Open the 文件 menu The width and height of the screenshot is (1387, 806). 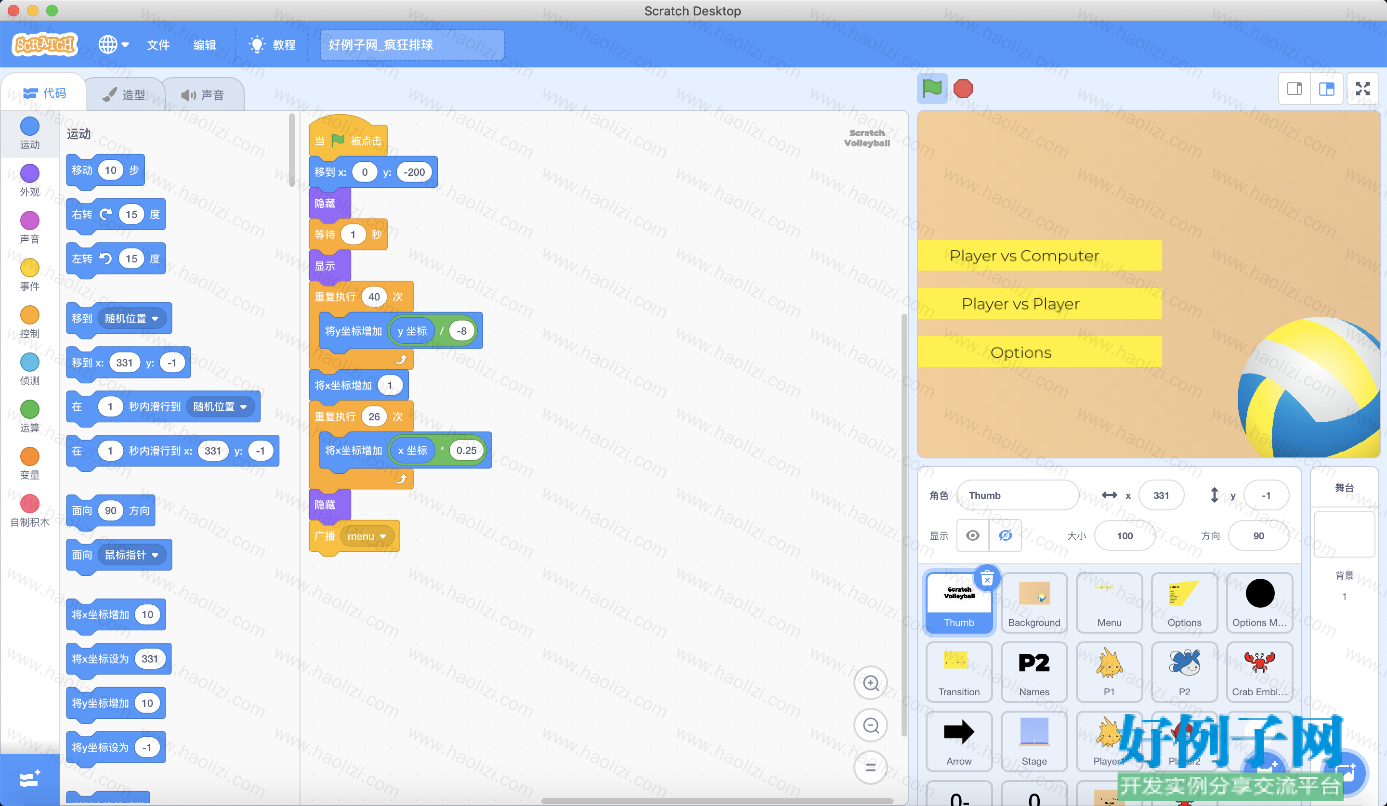[158, 45]
